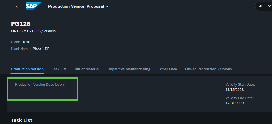The height and width of the screenshot is (124, 272).
Task: Show the Other Data tab
Action: point(168,69)
